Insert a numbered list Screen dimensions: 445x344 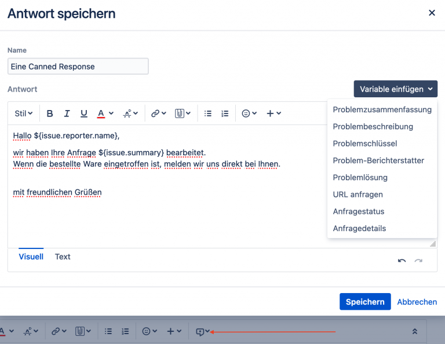point(225,114)
